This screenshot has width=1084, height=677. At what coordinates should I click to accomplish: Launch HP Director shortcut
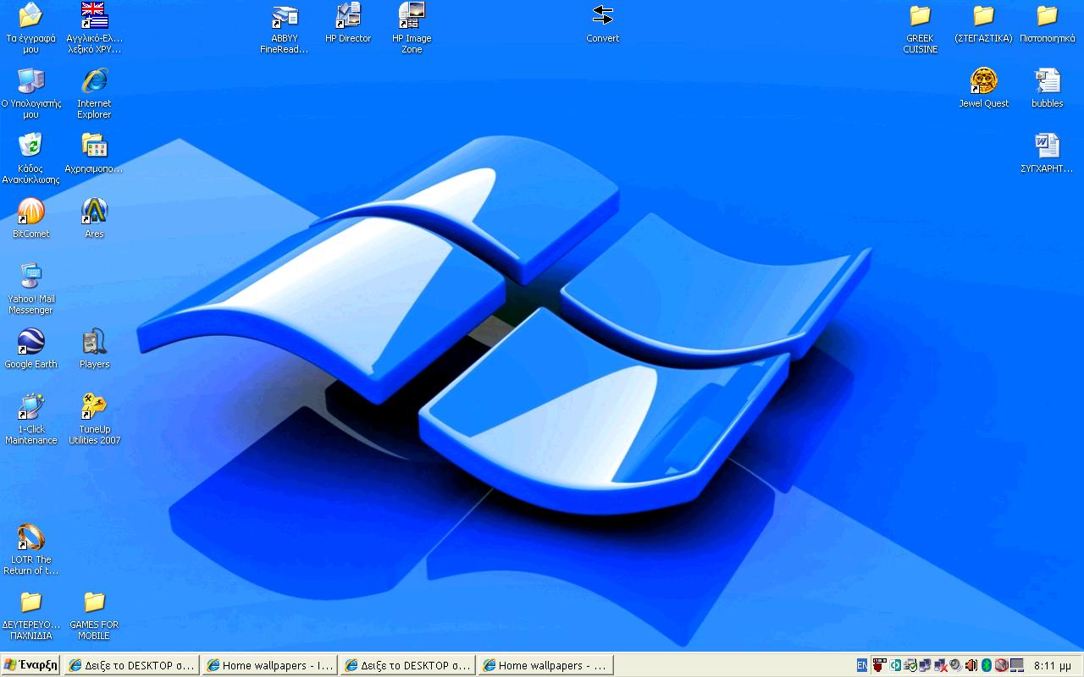[348, 23]
